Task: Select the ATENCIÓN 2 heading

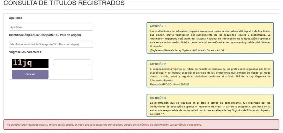Action: coord(158,64)
